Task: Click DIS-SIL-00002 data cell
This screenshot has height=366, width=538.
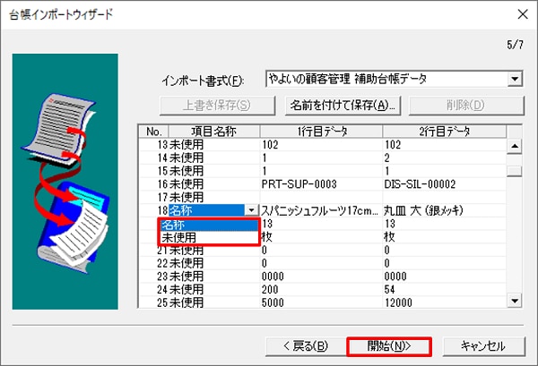Action: click(x=445, y=184)
